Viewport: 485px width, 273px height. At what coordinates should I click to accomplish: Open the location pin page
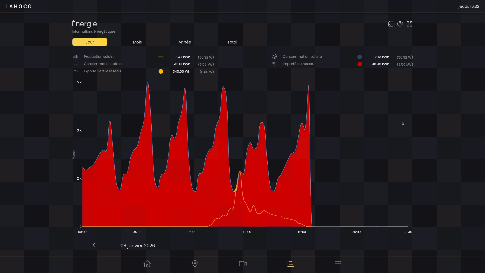pyautogui.click(x=195, y=264)
